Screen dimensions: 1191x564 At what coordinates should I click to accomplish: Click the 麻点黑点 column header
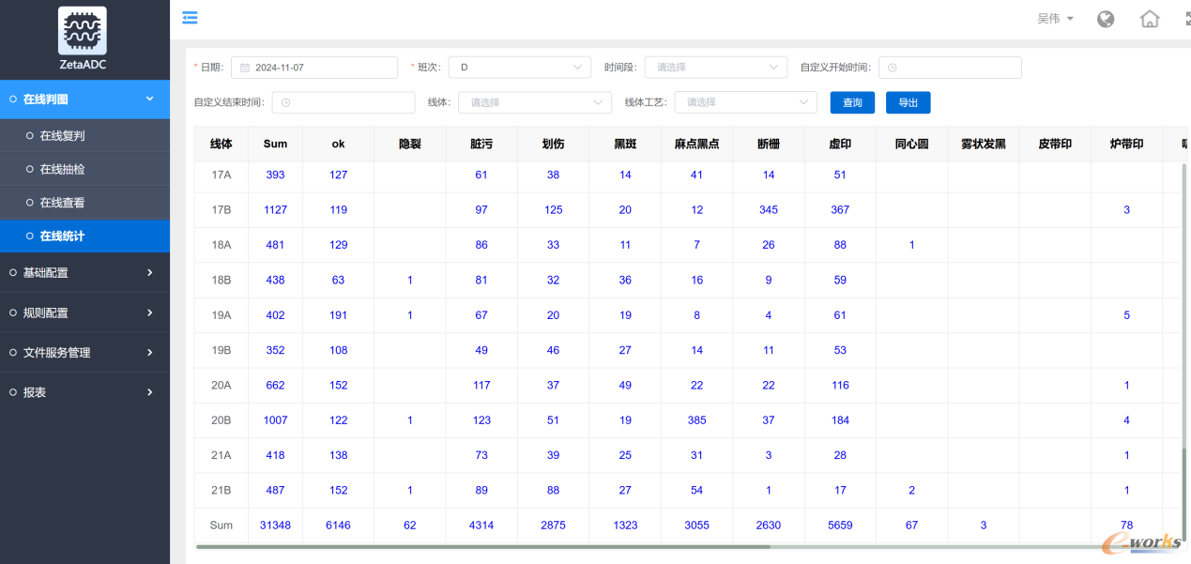(x=696, y=145)
